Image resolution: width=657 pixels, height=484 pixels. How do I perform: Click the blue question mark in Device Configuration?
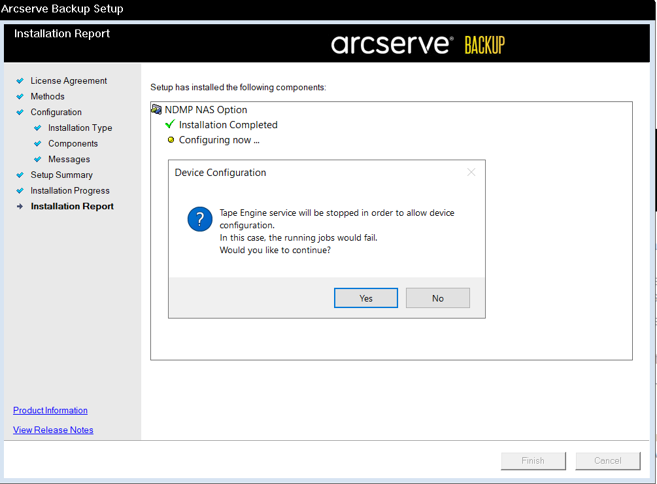[199, 219]
